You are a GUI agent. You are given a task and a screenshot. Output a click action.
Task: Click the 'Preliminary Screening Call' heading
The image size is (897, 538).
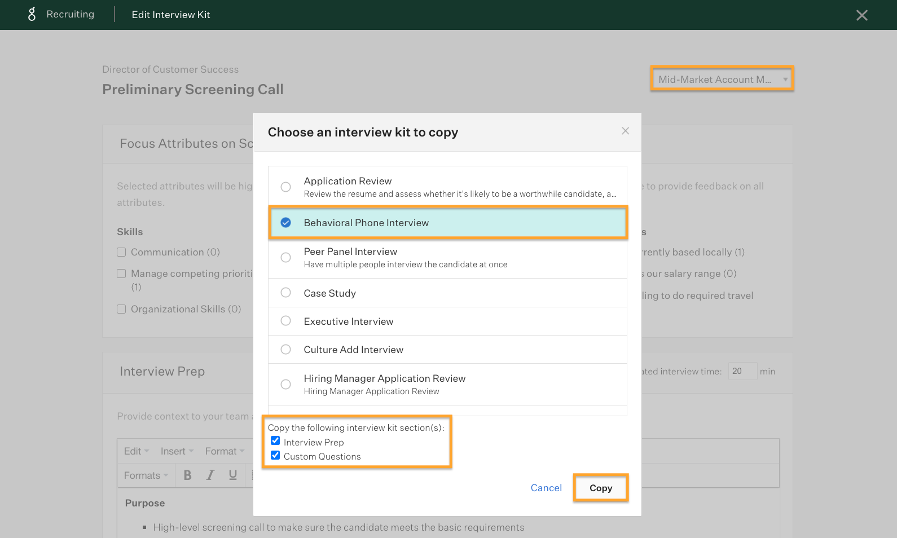tap(193, 89)
